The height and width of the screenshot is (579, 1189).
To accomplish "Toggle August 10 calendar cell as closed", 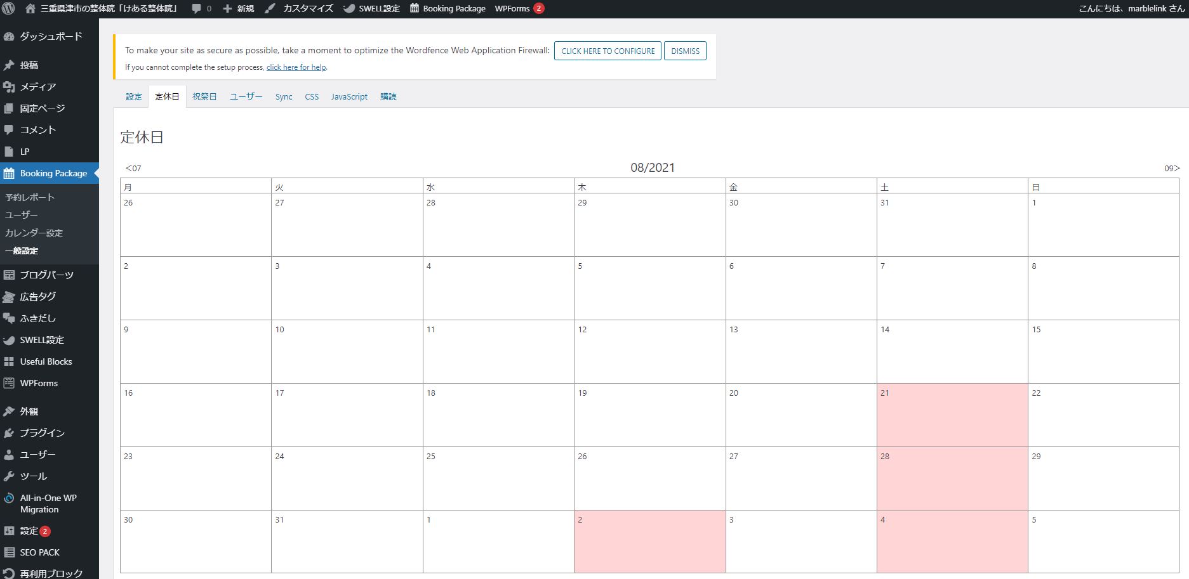I will [x=347, y=351].
